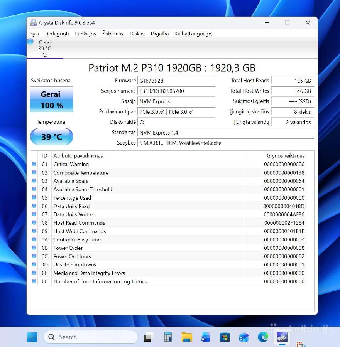This screenshot has width=340, height=347.
Task: Open Microsoft Store from the taskbar
Action: click(x=225, y=337)
